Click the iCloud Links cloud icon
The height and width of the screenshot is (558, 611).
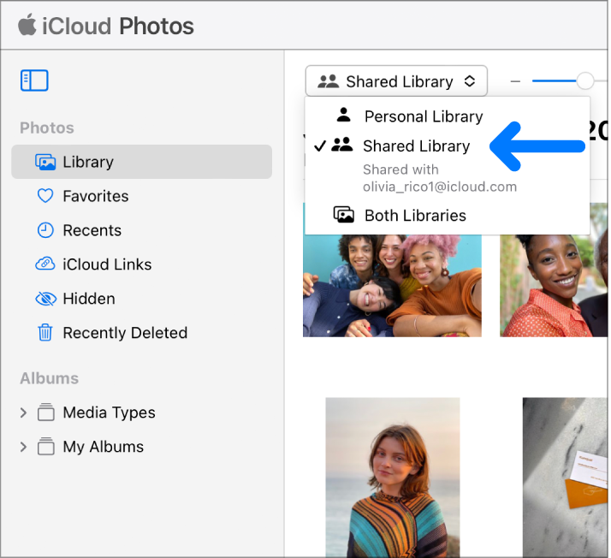click(45, 264)
